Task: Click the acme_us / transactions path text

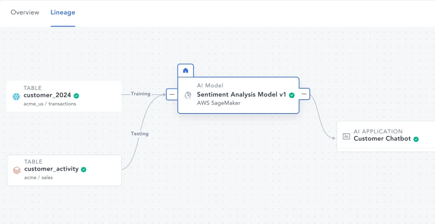Action: click(50, 104)
